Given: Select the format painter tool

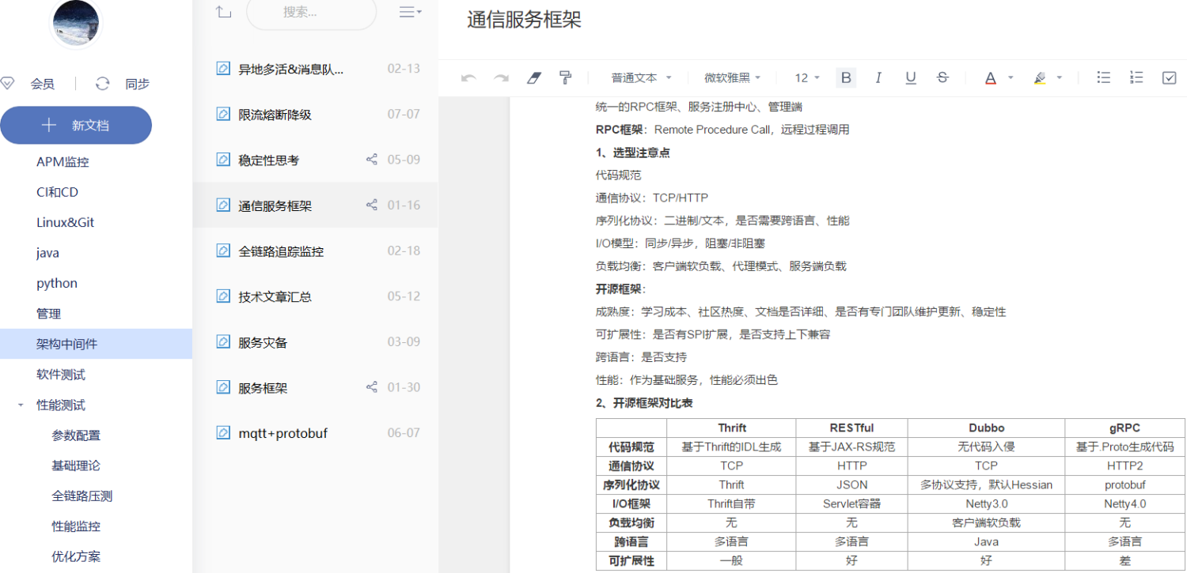Looking at the screenshot, I should 565,77.
